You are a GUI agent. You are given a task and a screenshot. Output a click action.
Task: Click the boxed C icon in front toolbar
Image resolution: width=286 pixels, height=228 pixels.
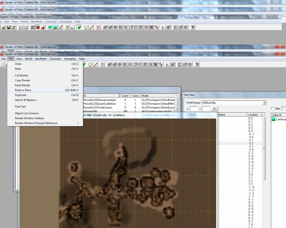tap(180, 64)
